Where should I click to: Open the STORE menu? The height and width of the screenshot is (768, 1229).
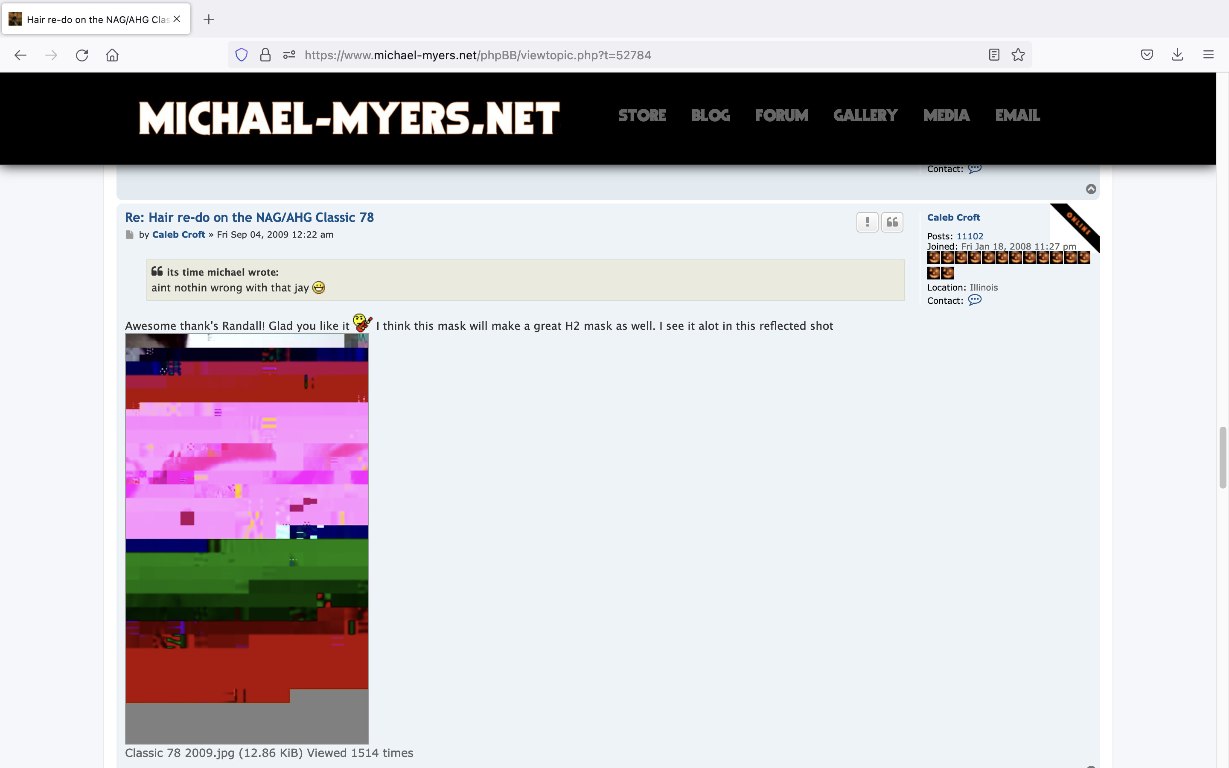tap(642, 115)
